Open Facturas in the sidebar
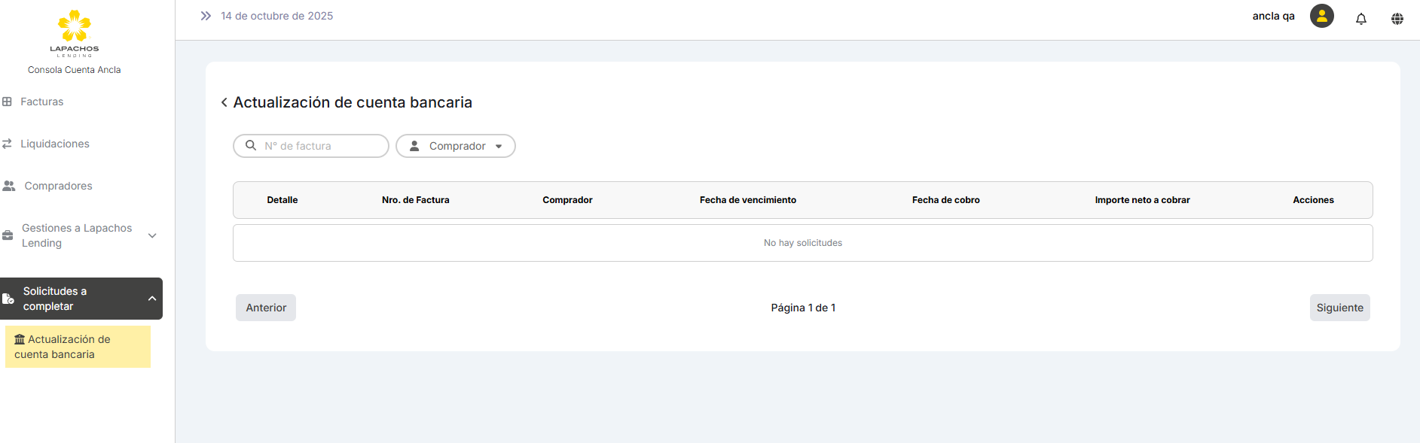 coord(41,102)
